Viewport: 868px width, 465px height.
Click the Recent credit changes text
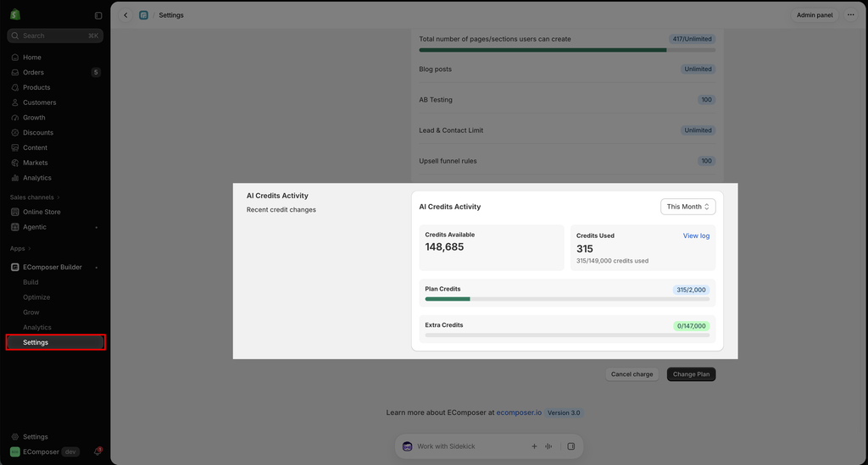[281, 209]
